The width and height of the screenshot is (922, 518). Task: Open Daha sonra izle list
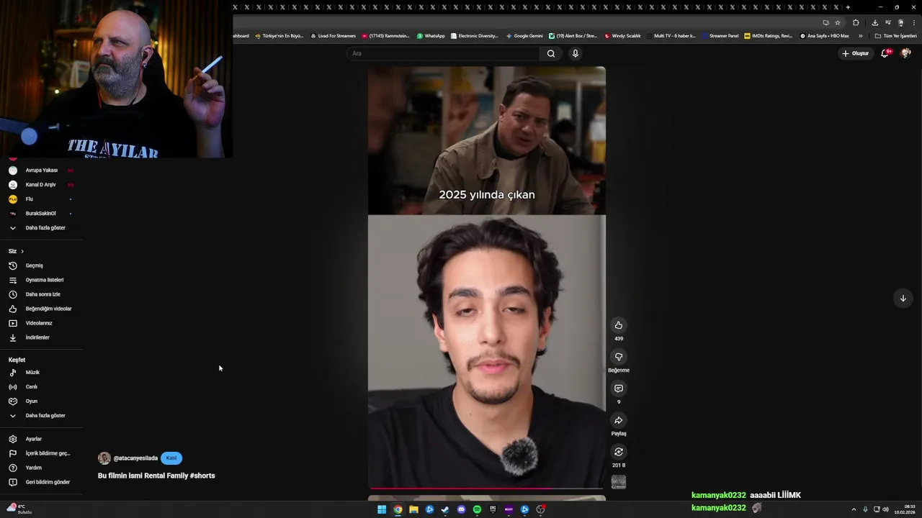coord(42,294)
